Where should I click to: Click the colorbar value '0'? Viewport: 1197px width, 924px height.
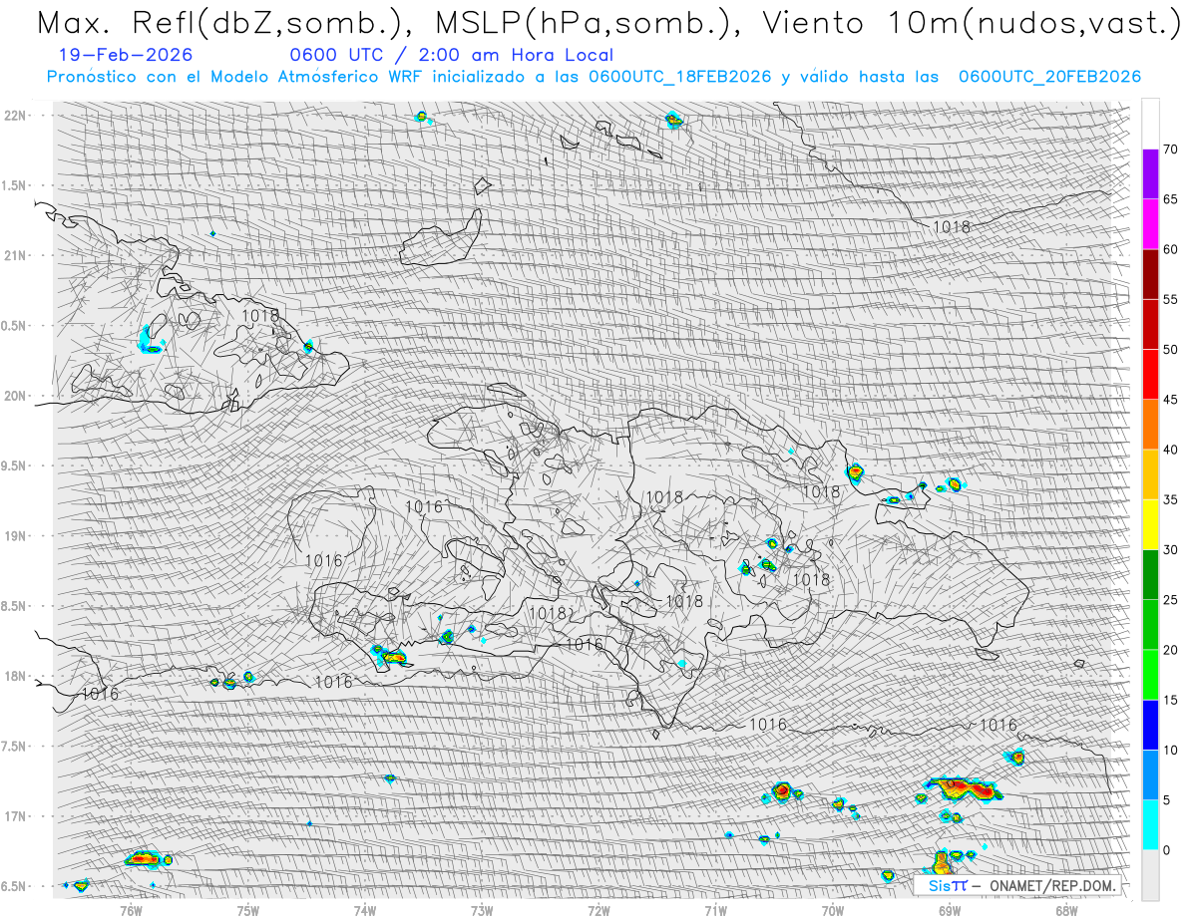point(1167,849)
